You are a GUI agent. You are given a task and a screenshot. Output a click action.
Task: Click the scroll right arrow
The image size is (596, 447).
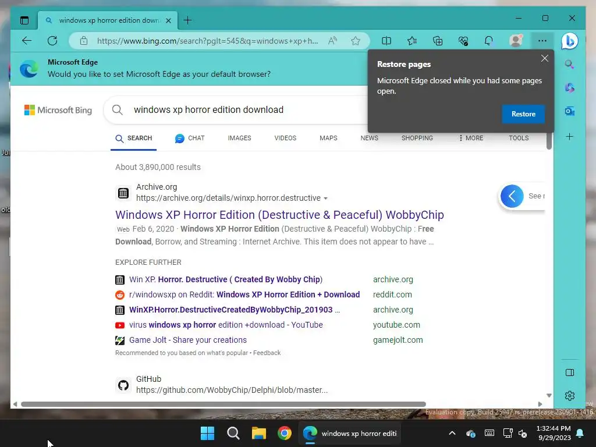[x=540, y=404]
